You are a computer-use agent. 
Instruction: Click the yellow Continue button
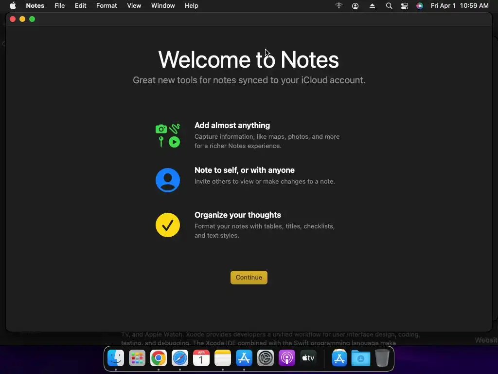249,277
